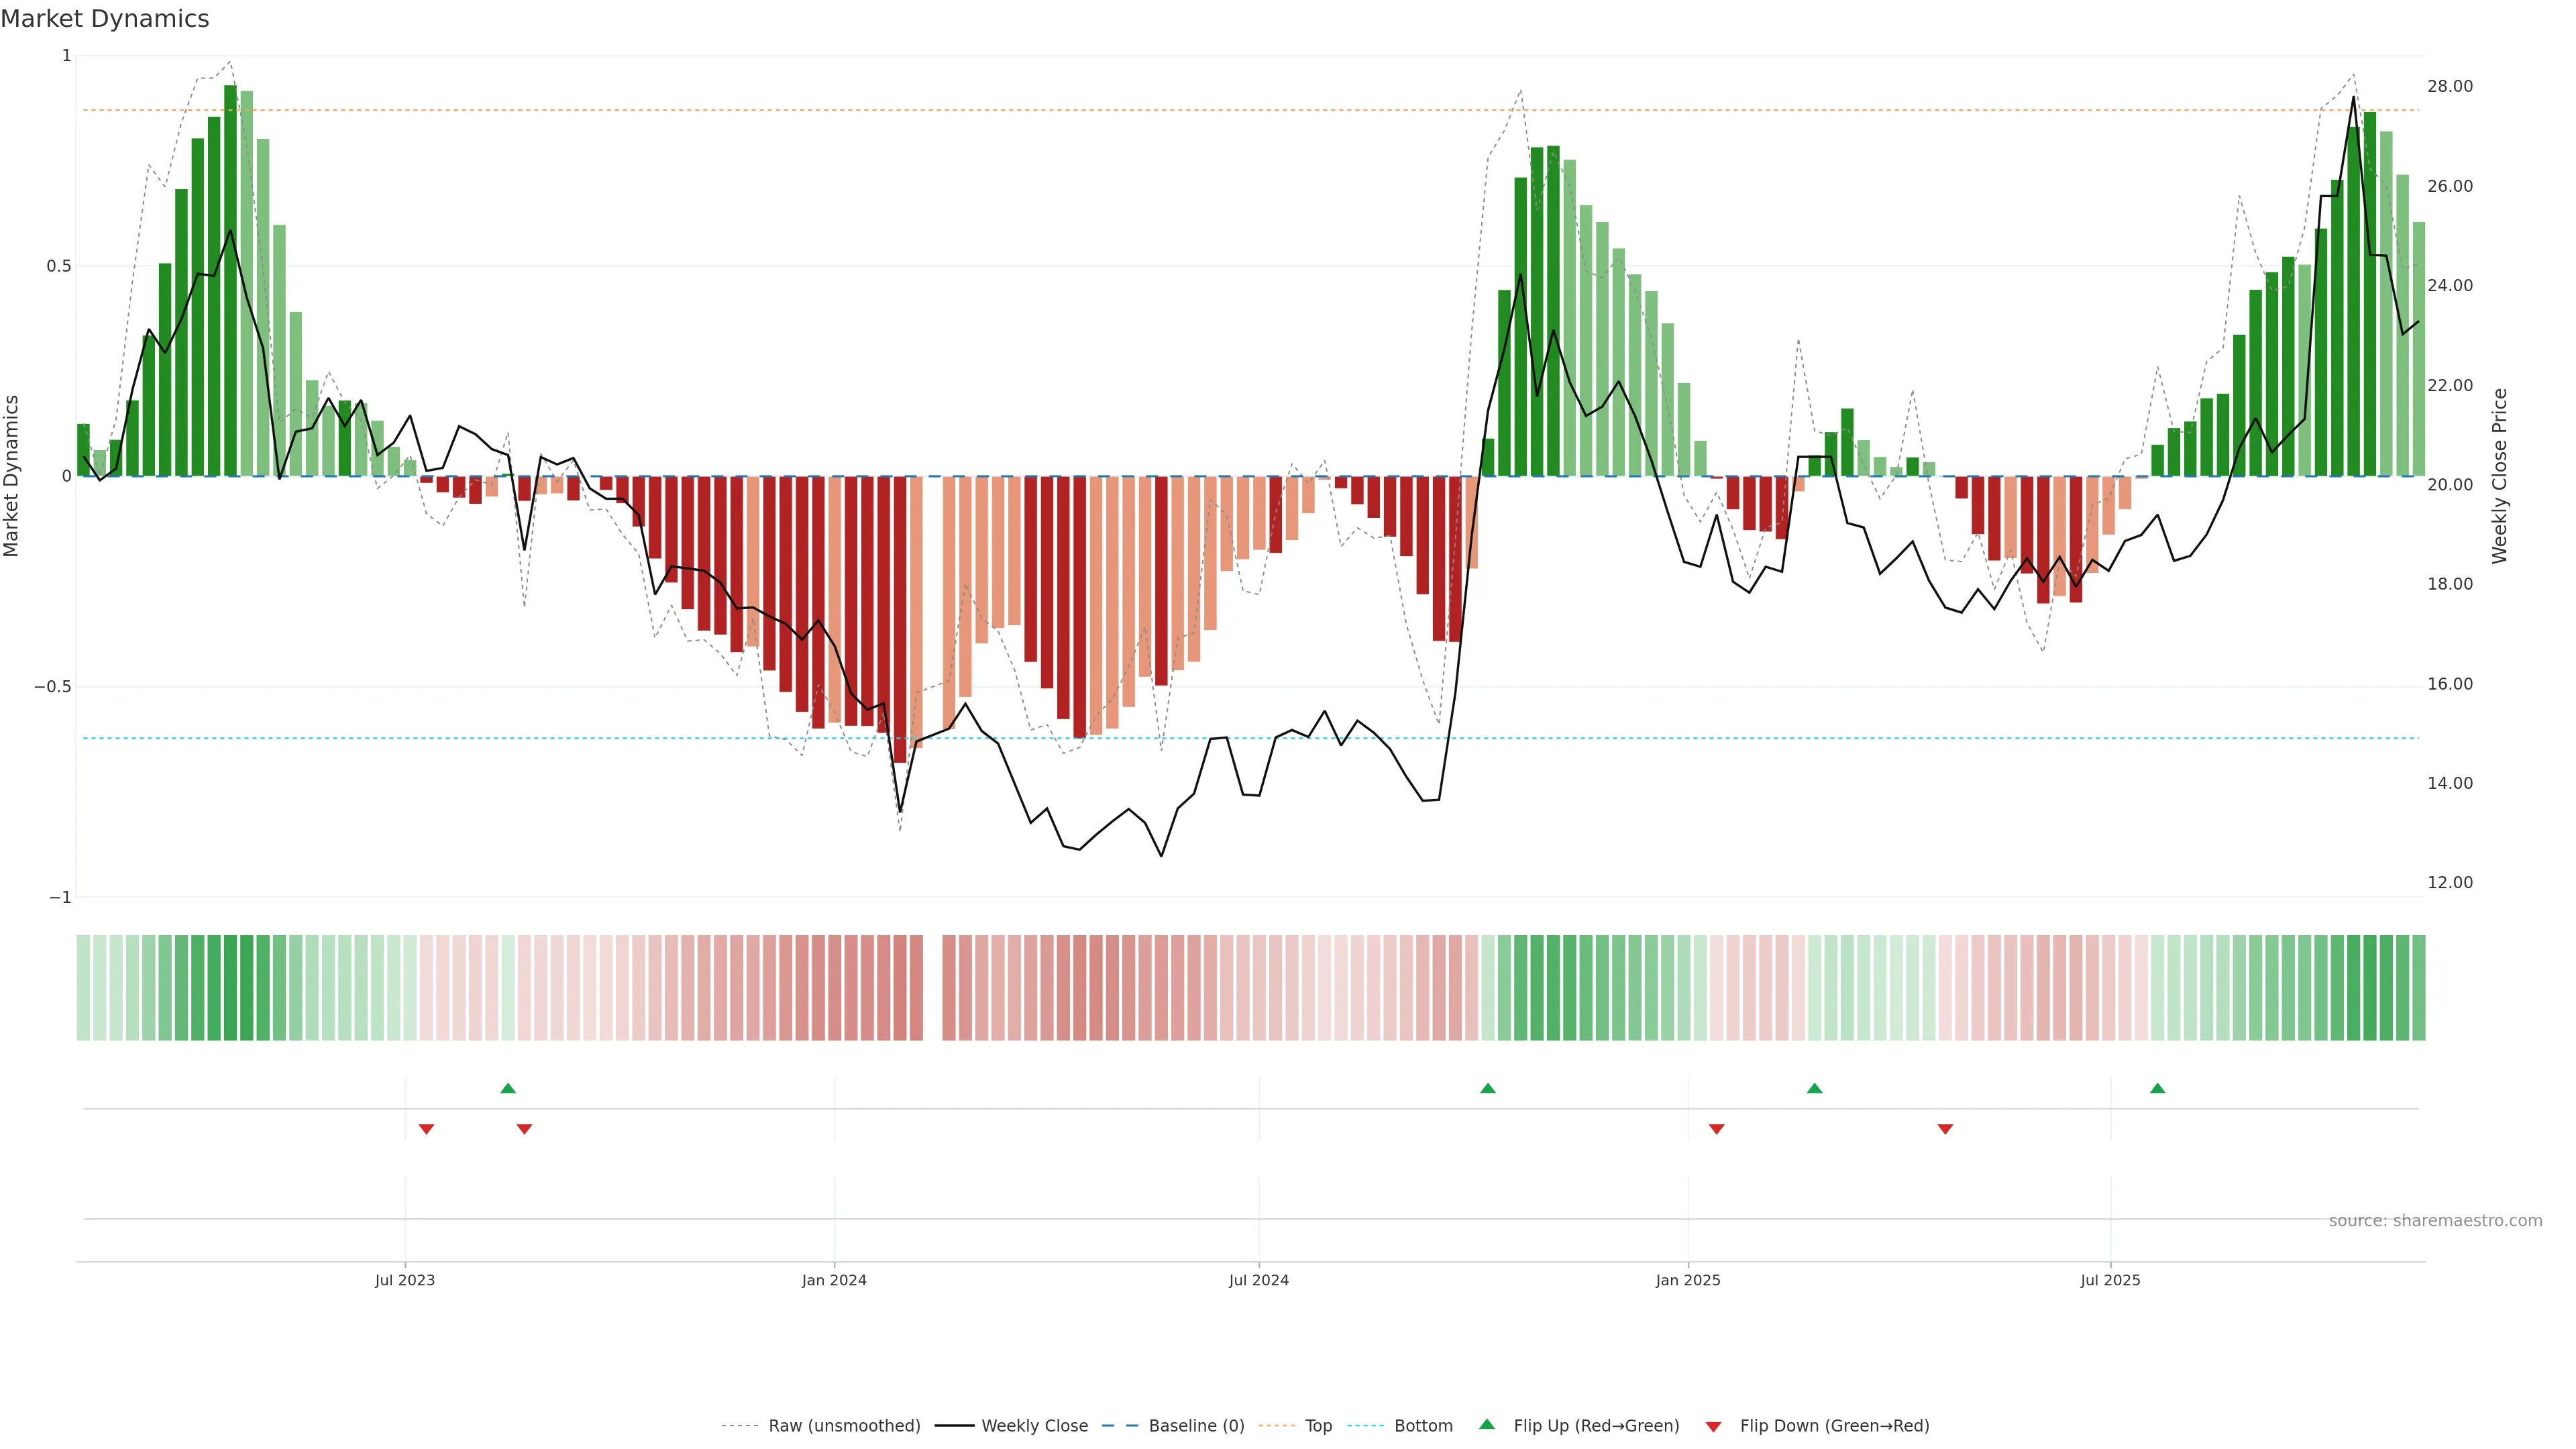Viewport: 2576px width, 1449px height.
Task: Click the Jan 2024 x-axis label
Action: (x=834, y=1281)
